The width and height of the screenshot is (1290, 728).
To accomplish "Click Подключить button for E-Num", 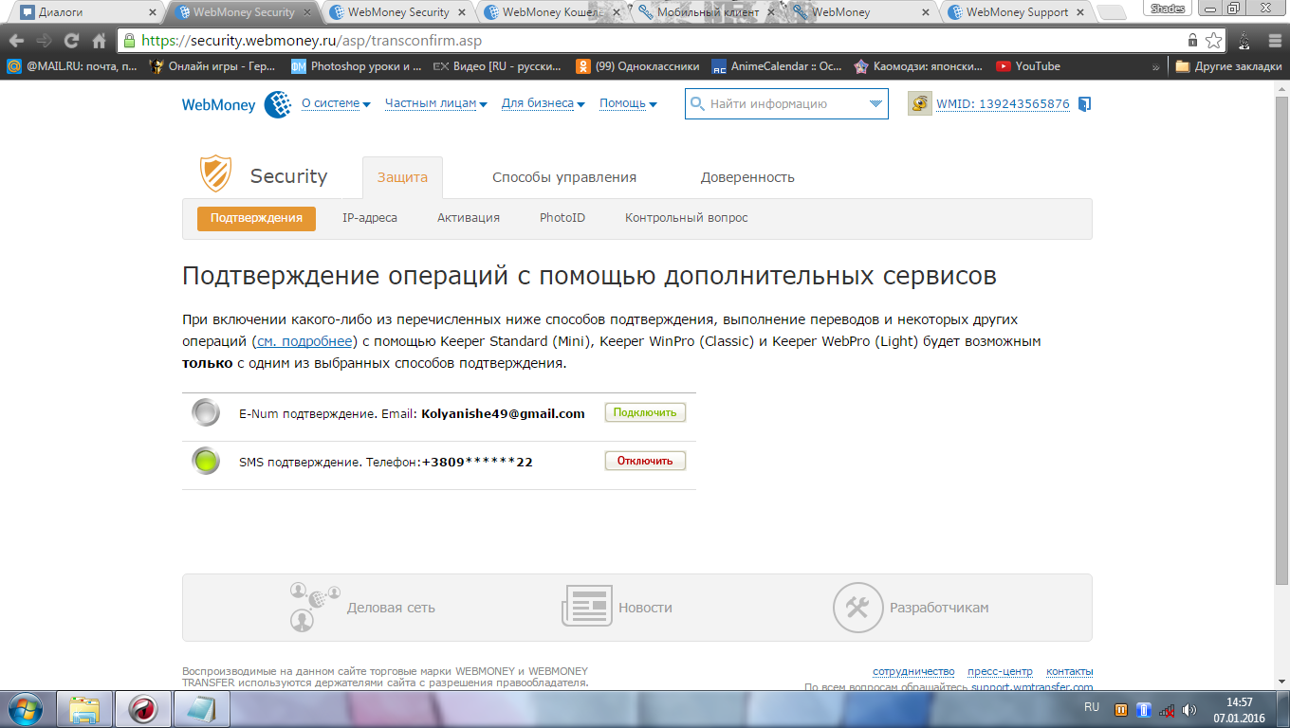I will 645,412.
